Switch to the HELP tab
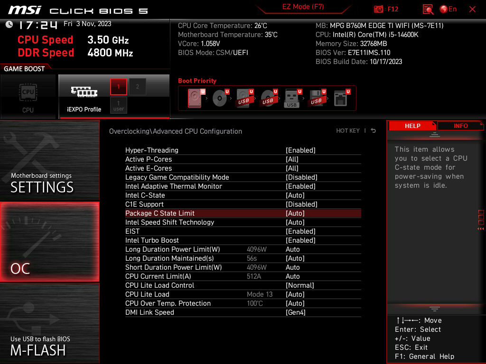 click(x=412, y=126)
